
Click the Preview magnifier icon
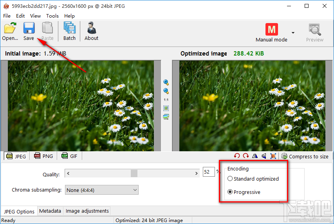click(315, 29)
